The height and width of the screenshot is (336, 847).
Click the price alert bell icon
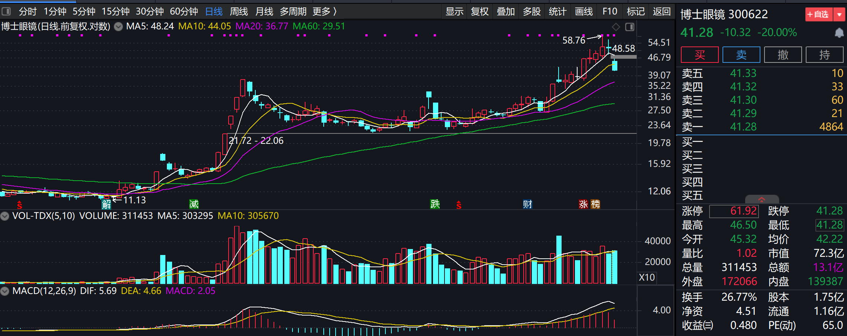pos(839,33)
